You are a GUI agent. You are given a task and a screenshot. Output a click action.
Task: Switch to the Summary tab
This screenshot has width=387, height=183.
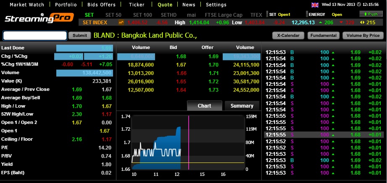point(242,106)
